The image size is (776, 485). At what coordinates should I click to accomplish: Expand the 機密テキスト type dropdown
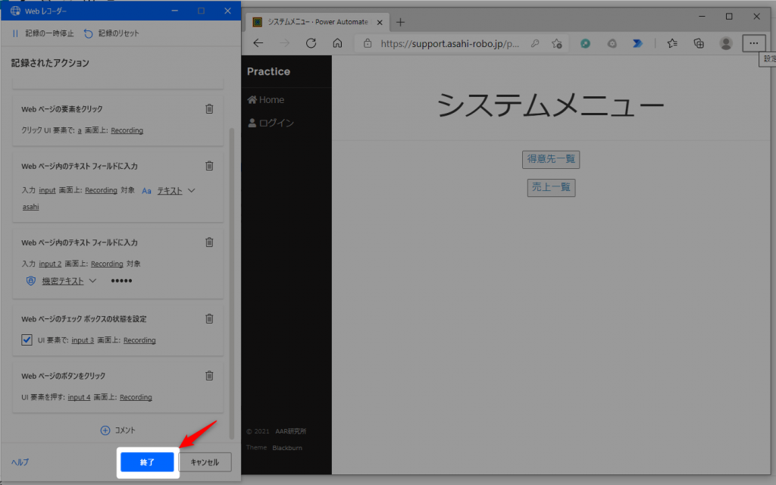pos(92,280)
